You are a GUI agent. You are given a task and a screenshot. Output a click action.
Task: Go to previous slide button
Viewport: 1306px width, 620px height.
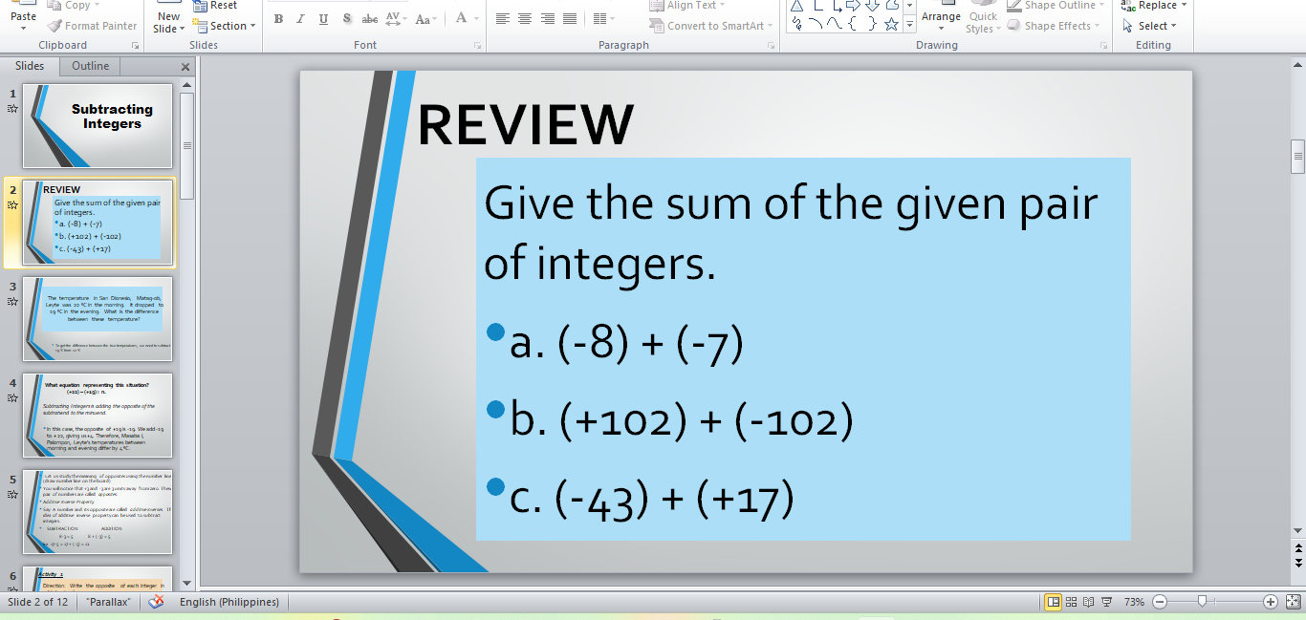tap(1297, 550)
